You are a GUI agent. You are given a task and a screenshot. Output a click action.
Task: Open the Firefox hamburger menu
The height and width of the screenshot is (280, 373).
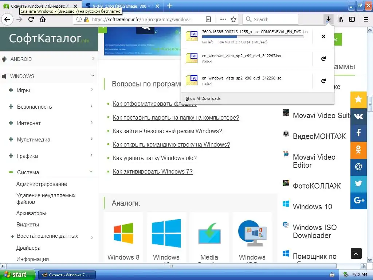[366, 20]
